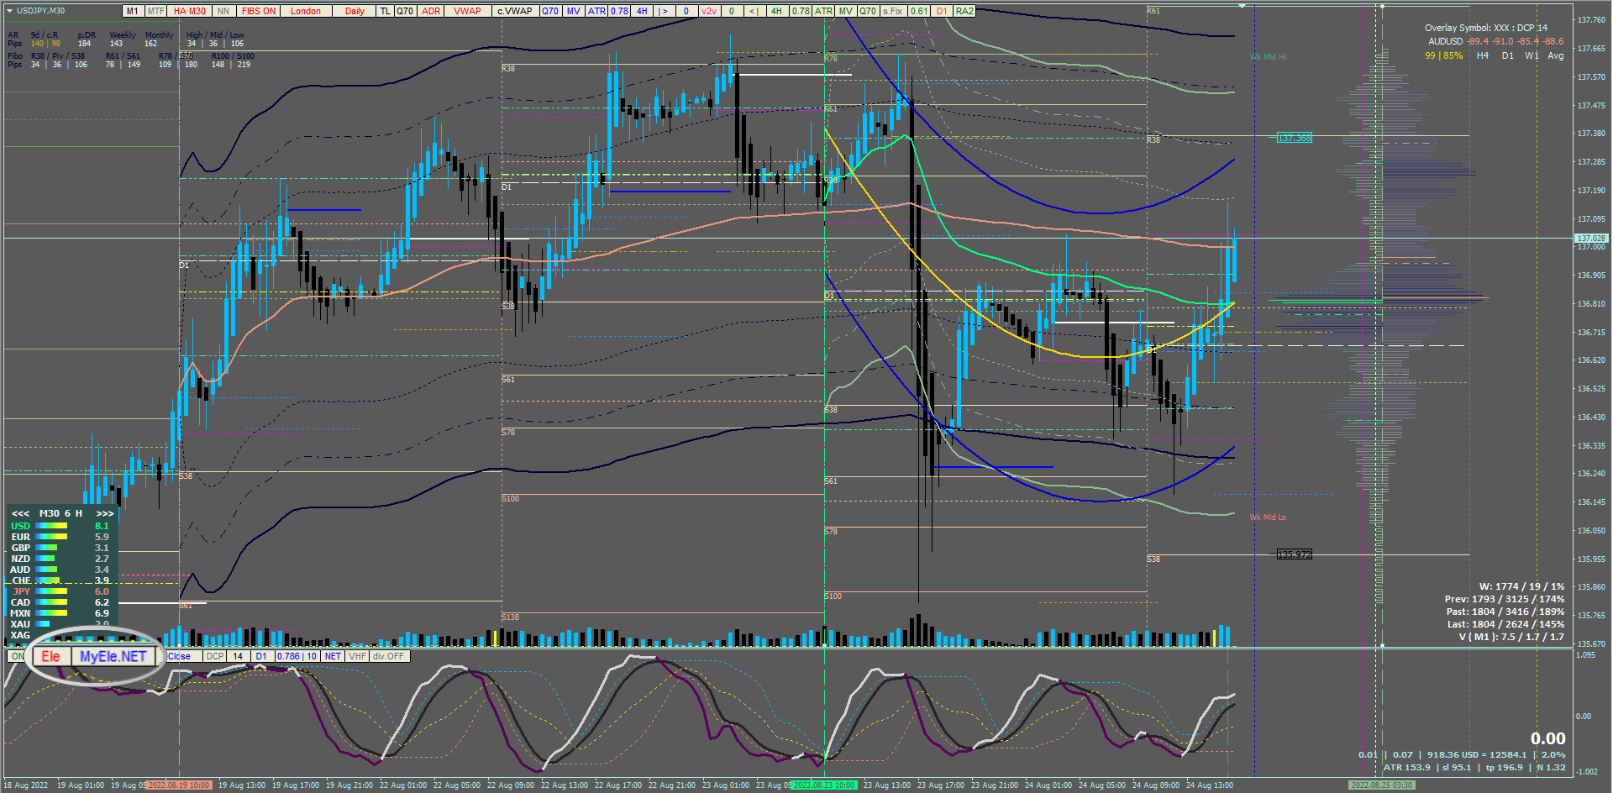The width and height of the screenshot is (1613, 793).
Task: Click the blue MV button
Action: coord(574,11)
